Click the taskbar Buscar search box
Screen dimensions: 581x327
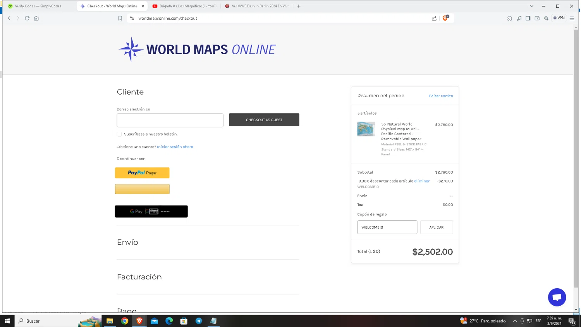(58, 321)
